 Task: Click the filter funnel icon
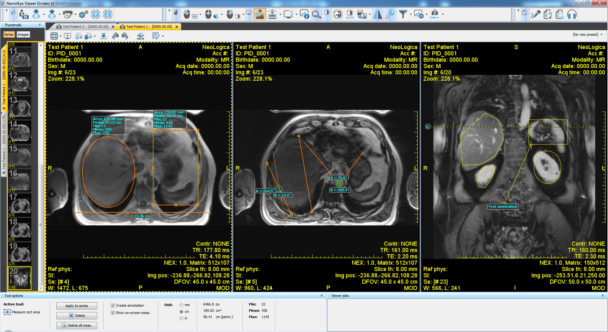coord(403,15)
